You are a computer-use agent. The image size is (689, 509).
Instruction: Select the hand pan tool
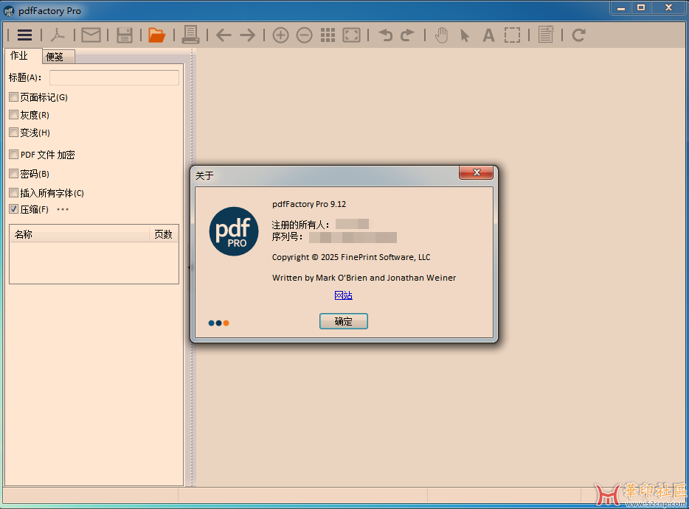pos(441,35)
